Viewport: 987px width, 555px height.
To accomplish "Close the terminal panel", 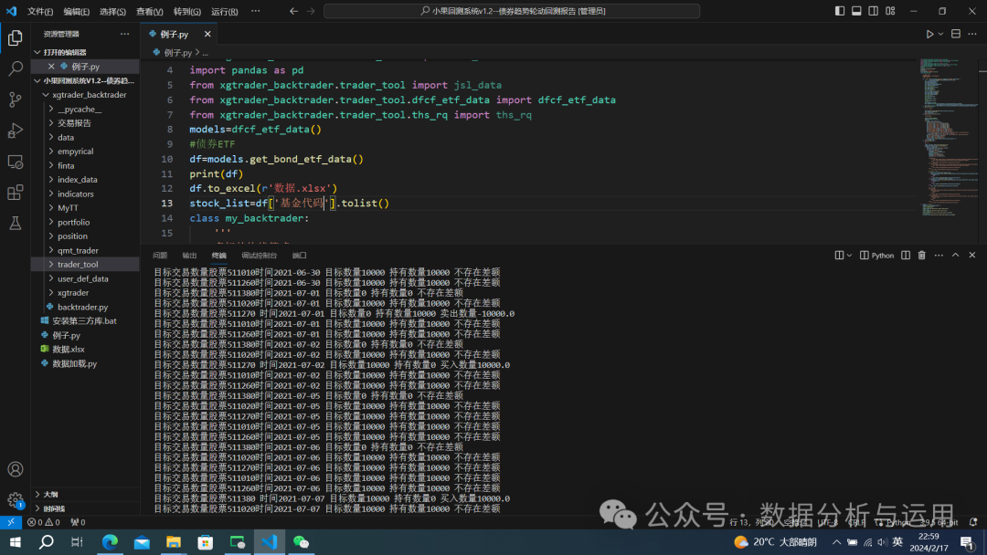I will click(x=971, y=256).
